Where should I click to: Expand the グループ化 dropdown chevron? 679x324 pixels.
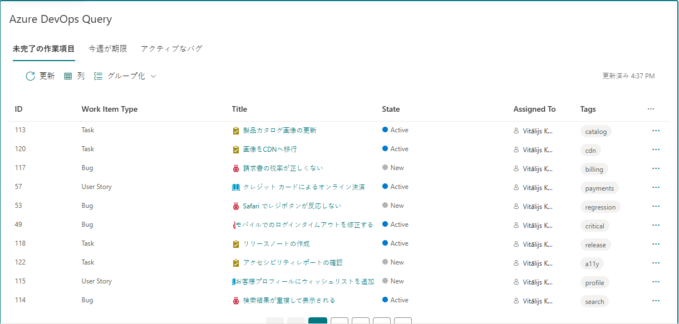[x=153, y=76]
